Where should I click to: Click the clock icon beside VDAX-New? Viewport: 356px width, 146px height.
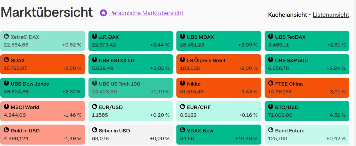[x=182, y=130]
